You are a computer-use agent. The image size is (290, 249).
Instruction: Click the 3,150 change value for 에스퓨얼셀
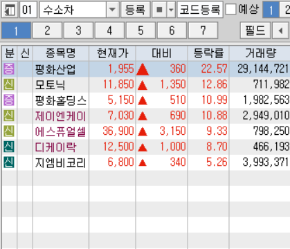[173, 131]
